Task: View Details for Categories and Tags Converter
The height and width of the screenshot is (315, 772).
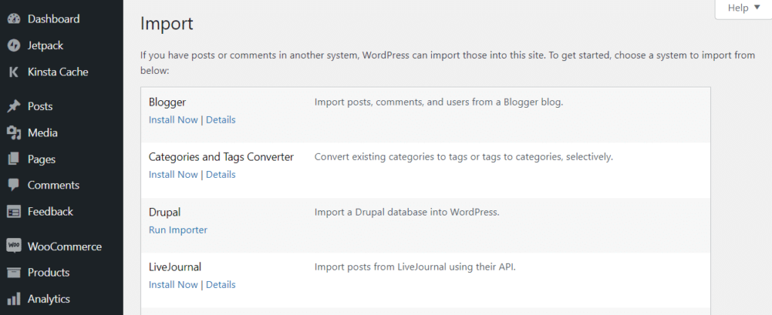Action: [221, 175]
